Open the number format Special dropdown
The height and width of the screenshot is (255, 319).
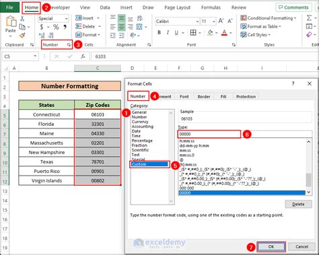click(x=67, y=18)
